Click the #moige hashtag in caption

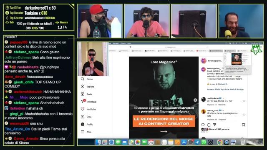(240, 89)
